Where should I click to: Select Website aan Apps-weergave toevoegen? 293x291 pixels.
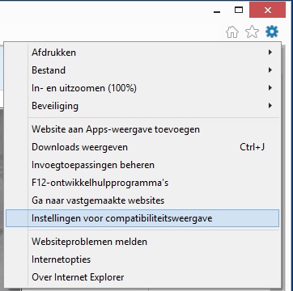[x=142, y=129]
